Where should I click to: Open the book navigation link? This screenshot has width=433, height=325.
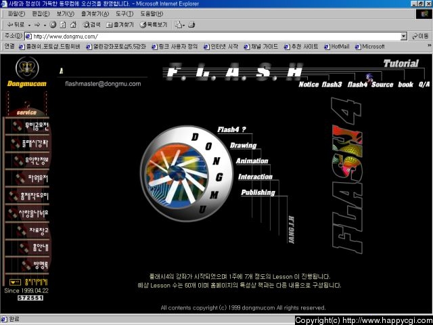(405, 84)
